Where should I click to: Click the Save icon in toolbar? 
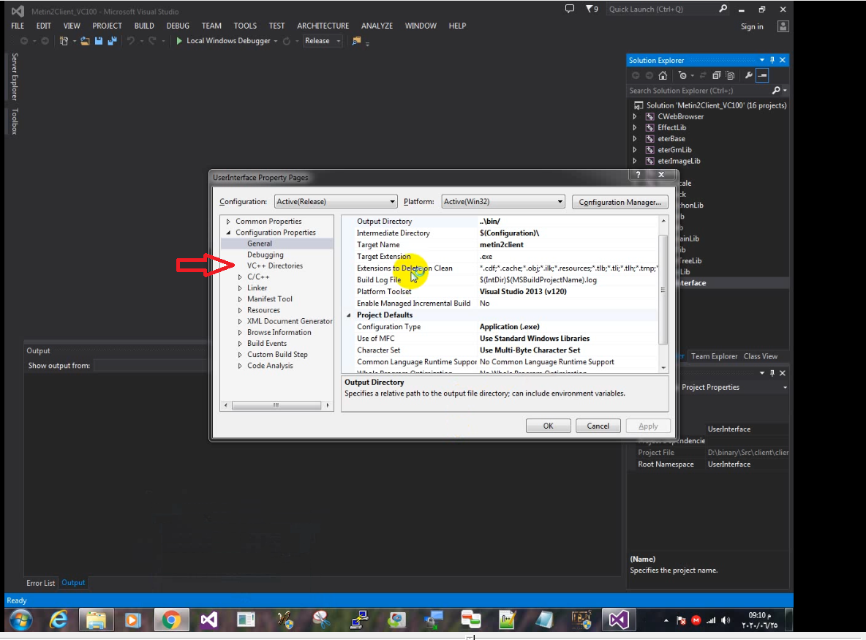(99, 41)
